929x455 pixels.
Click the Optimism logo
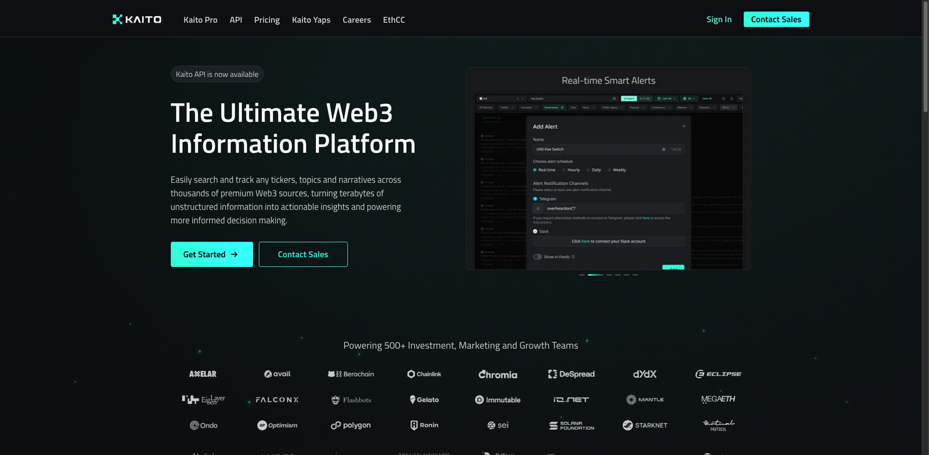click(x=278, y=425)
